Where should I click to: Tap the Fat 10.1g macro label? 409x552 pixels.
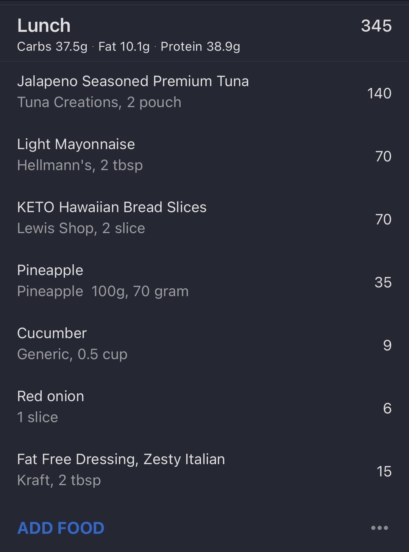(x=124, y=47)
